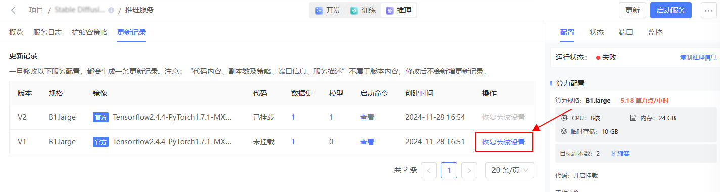Open dataset count link in V1 row
The width and height of the screenshot is (720, 192).
pos(293,142)
